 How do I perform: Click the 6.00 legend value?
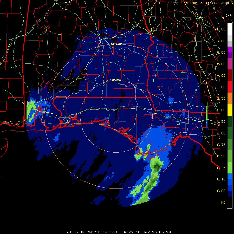tap(221, 52)
